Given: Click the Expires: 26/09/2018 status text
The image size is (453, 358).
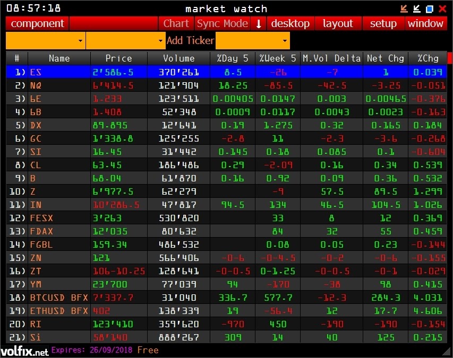Looking at the screenshot, I should (x=92, y=350).
